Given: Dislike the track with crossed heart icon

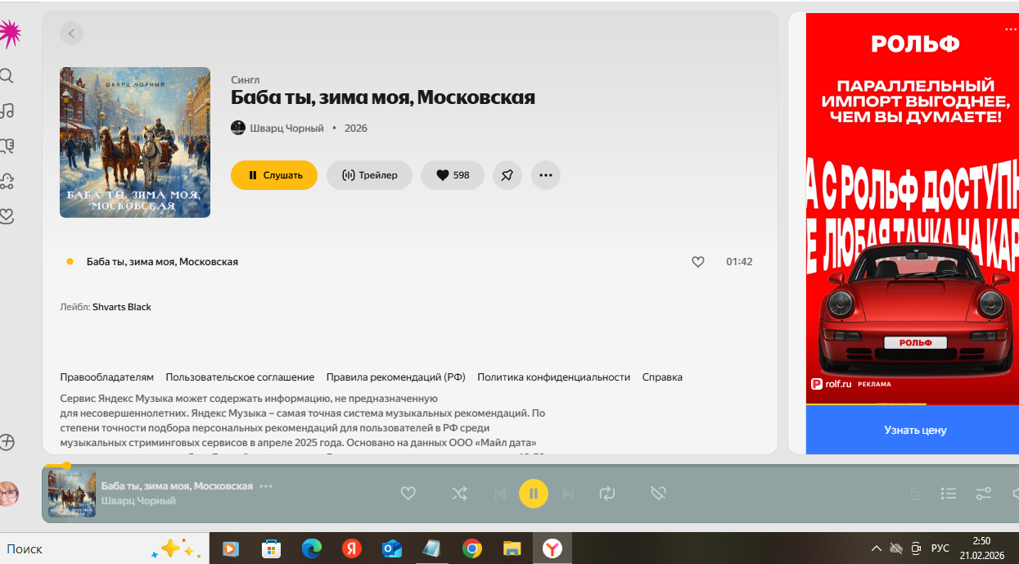Looking at the screenshot, I should [x=658, y=494].
